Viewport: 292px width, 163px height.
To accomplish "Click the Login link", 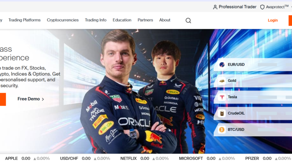I will [273, 20].
